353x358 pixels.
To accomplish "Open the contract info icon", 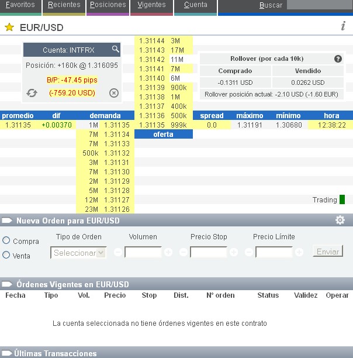I will 343,26.
